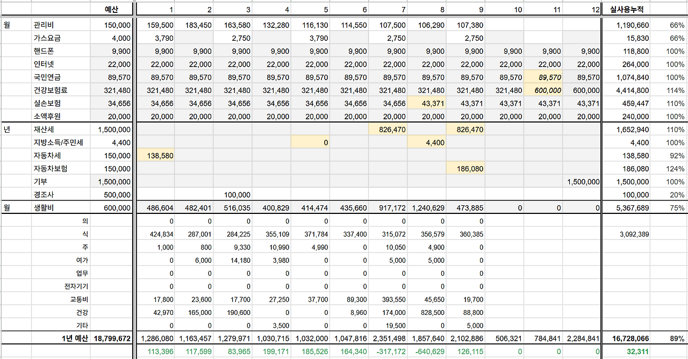Click 식 cell 424,834

(x=162, y=234)
